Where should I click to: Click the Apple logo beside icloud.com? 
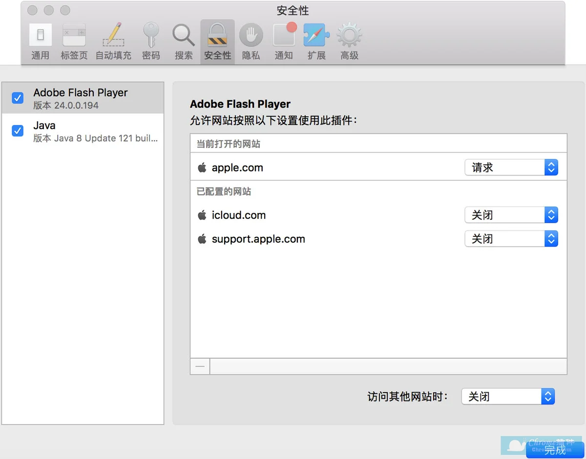tap(202, 215)
